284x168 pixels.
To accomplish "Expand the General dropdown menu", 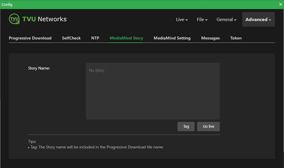I will click(x=227, y=19).
